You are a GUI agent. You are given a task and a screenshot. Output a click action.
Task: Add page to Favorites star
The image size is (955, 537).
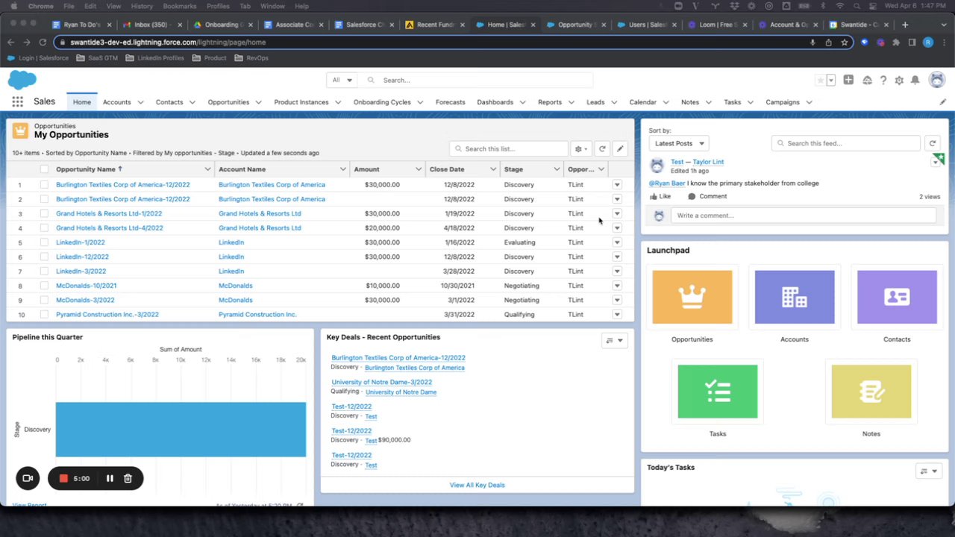[x=820, y=81]
